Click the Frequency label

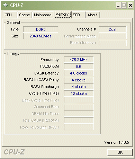[49, 60]
